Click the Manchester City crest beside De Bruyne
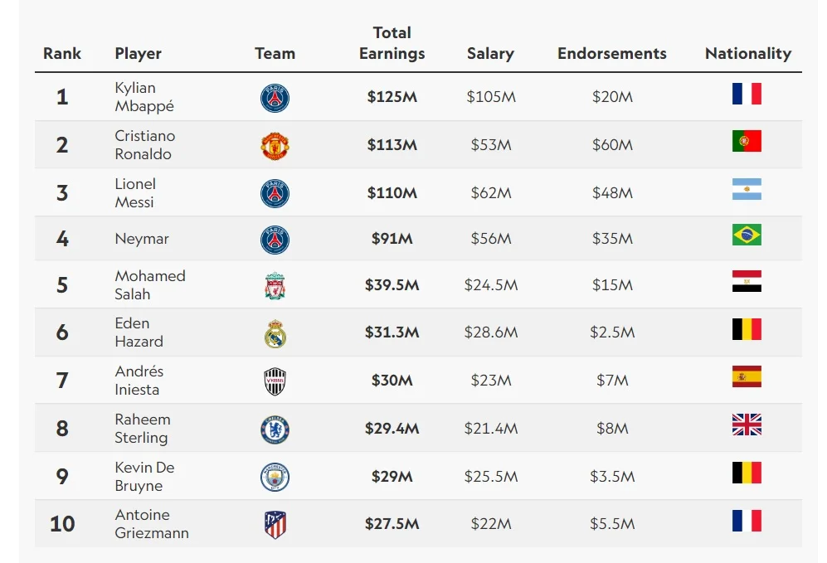The width and height of the screenshot is (827, 563). 275,478
